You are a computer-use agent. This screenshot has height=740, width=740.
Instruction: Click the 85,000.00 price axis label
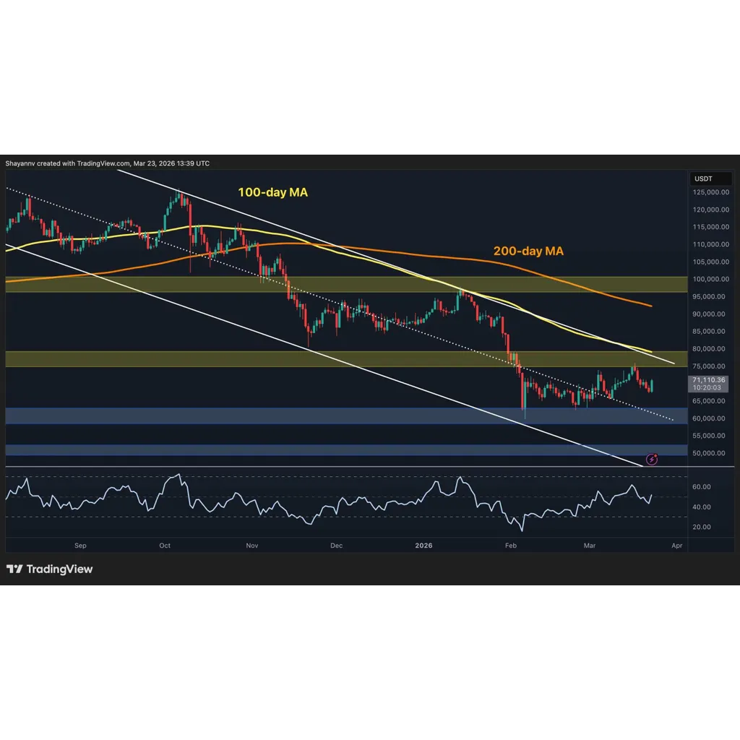[709, 331]
